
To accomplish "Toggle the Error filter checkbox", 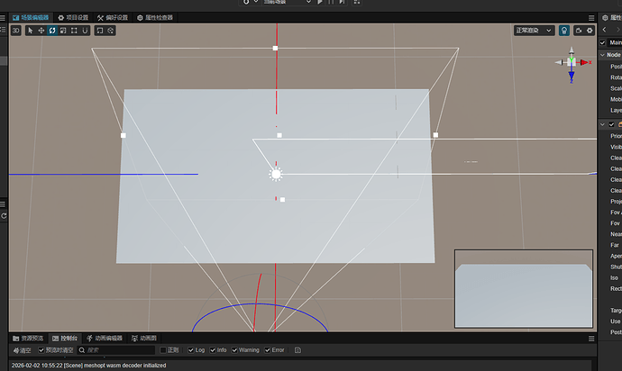I will pos(268,350).
